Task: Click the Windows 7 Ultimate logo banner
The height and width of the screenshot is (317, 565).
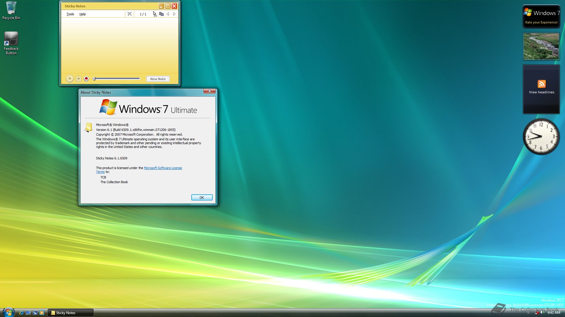Action: [x=148, y=107]
